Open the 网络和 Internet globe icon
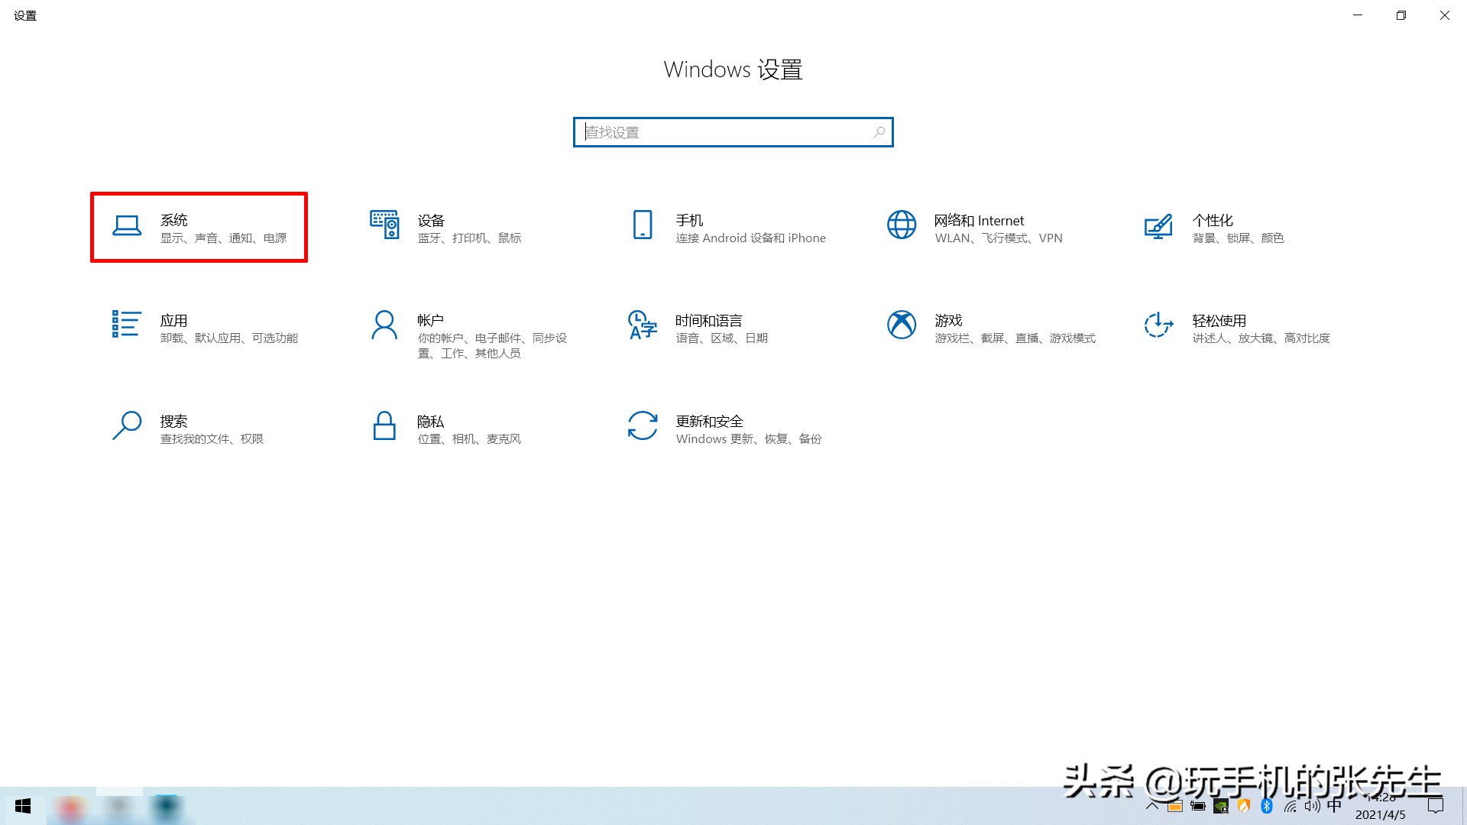The height and width of the screenshot is (825, 1467). (x=902, y=225)
